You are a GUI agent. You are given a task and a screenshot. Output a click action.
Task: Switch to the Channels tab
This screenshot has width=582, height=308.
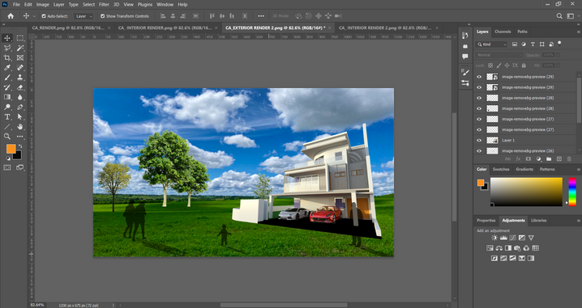pos(503,32)
